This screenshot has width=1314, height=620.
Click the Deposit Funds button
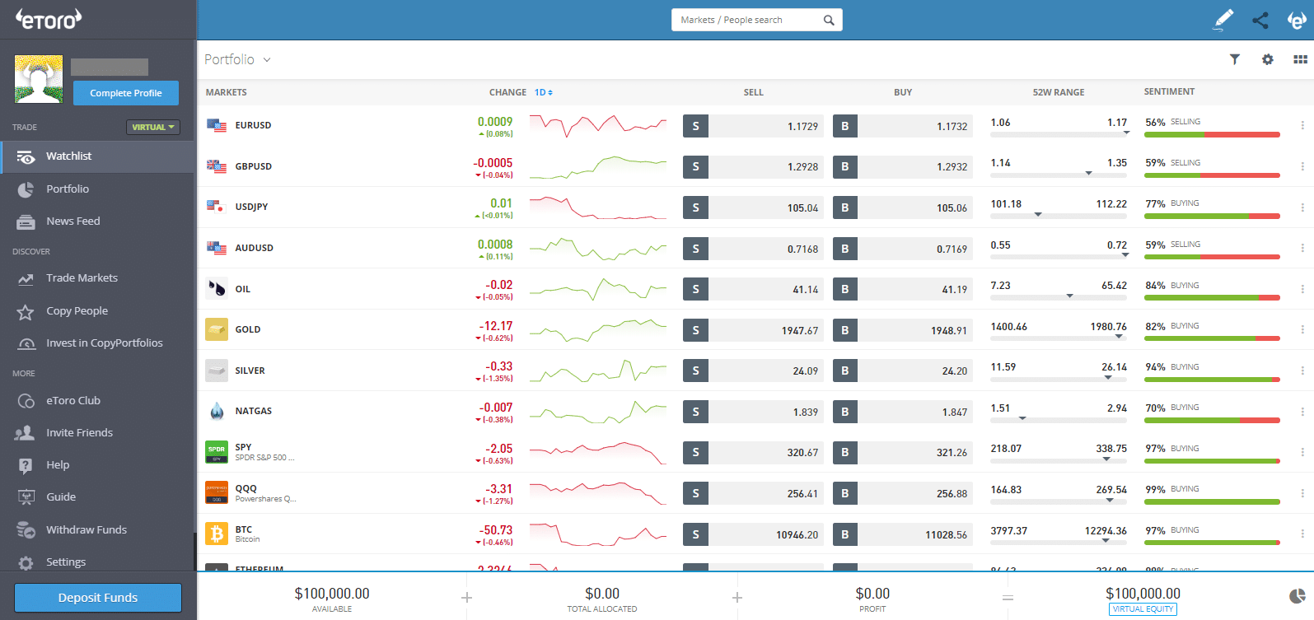click(x=98, y=598)
